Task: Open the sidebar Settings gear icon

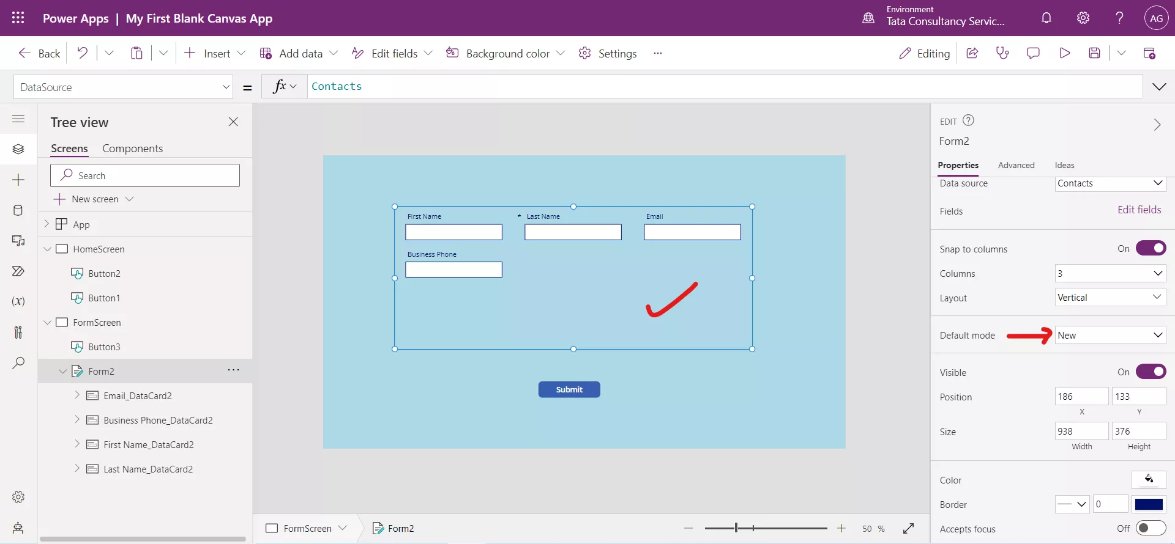Action: coord(18,497)
